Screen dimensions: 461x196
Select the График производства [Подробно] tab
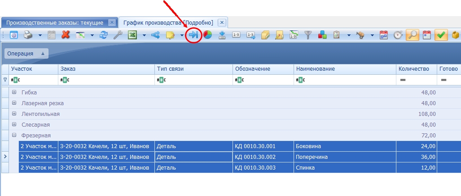[168, 22]
